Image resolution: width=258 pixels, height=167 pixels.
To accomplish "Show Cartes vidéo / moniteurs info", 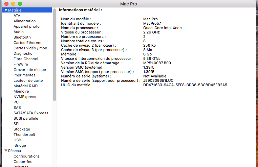I will pos(32,48).
